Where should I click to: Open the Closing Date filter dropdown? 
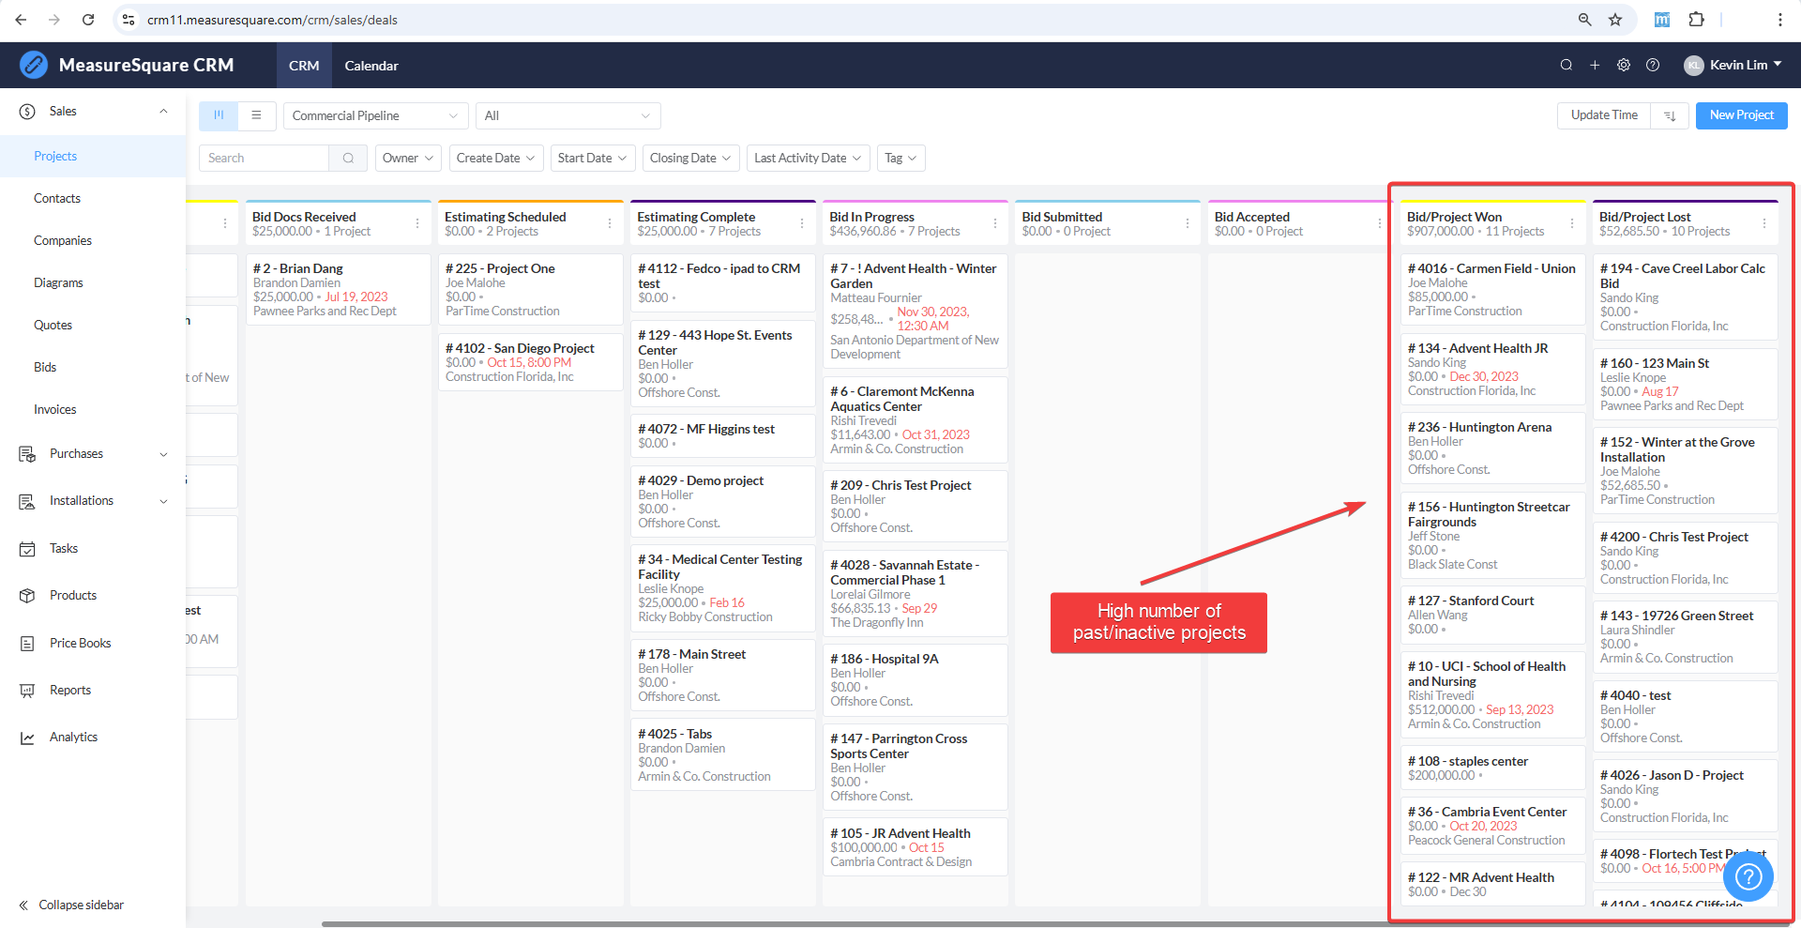click(690, 158)
